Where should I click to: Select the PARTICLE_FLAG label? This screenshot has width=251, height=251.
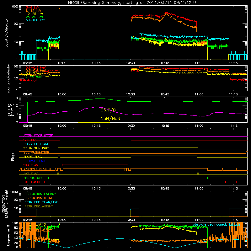point(35,169)
